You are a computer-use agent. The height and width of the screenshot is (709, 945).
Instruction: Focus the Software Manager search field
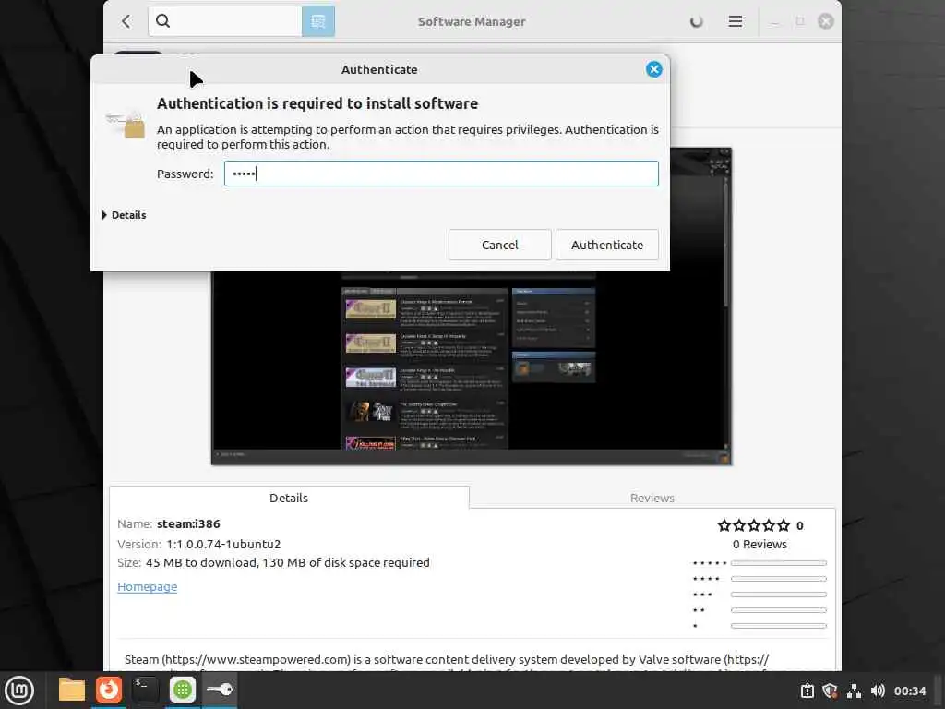pos(225,22)
